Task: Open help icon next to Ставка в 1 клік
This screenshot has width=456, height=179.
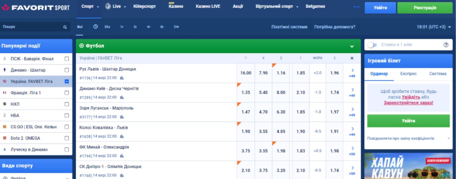Action: (446, 45)
